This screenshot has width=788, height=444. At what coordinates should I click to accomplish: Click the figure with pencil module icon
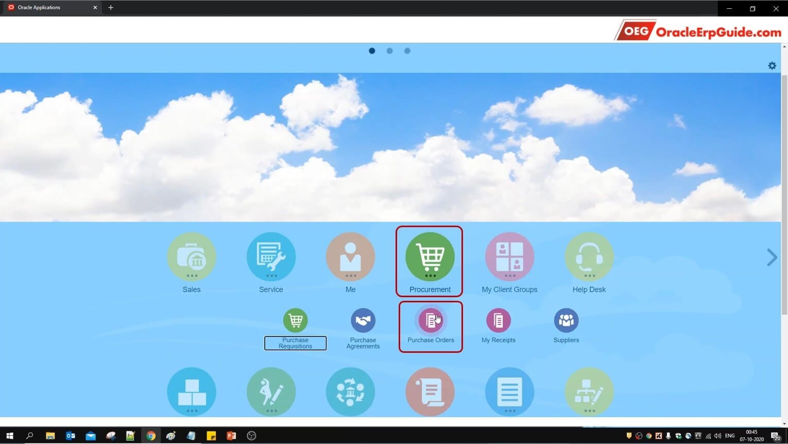[271, 391]
